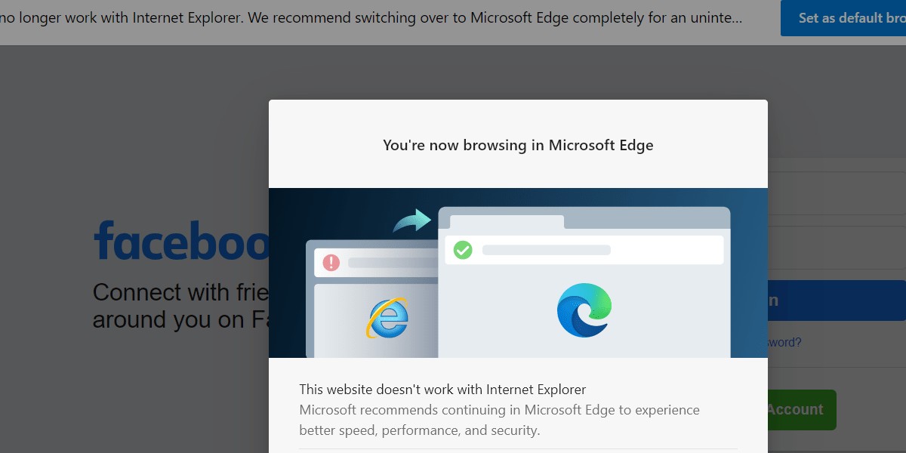Click the Facebook logo
This screenshot has height=453, width=906.
(x=181, y=242)
